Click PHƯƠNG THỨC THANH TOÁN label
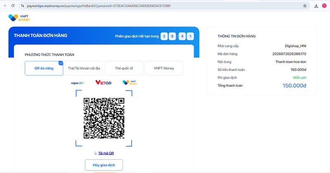The width and height of the screenshot is (330, 173). pyautogui.click(x=49, y=55)
